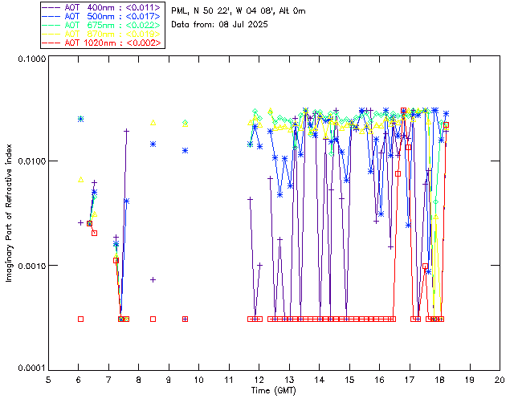Click the 0.1000 y-axis tick label

(30, 59)
